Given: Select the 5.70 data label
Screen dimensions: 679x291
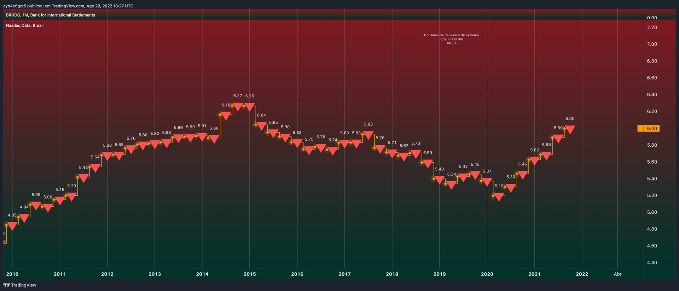Looking at the screenshot, I should click(x=416, y=144).
